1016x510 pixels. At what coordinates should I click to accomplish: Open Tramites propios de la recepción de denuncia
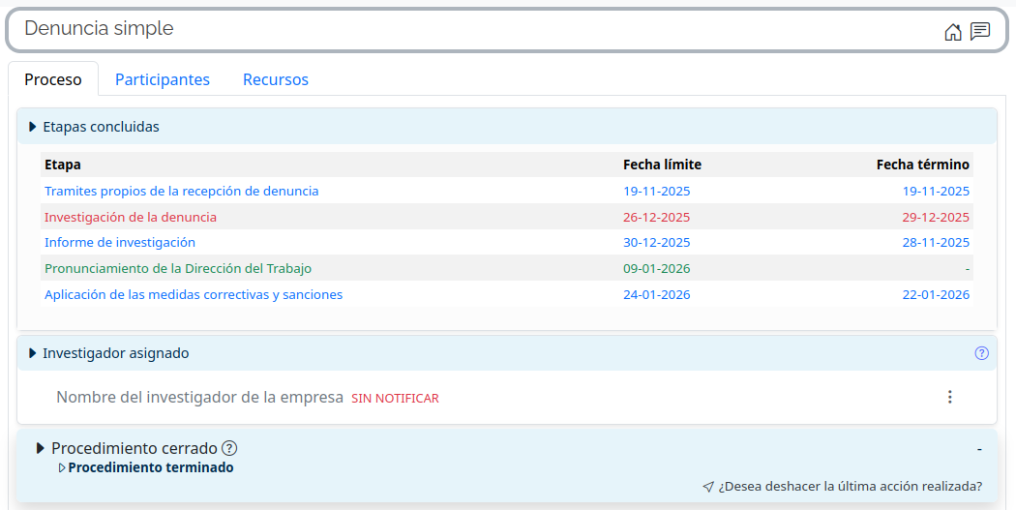pyautogui.click(x=181, y=191)
